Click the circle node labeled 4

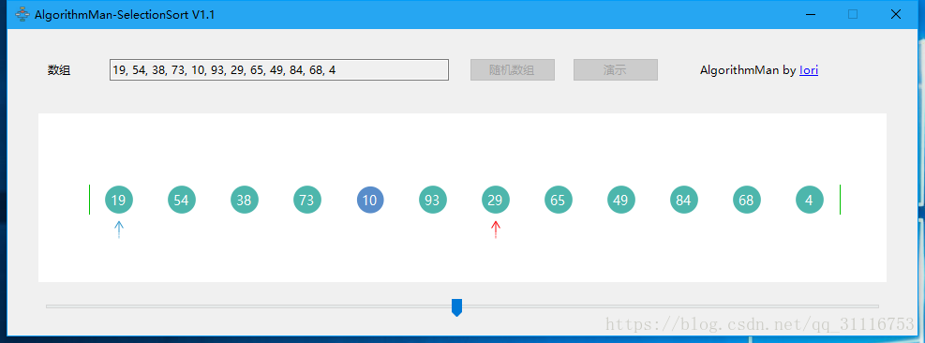coord(810,201)
